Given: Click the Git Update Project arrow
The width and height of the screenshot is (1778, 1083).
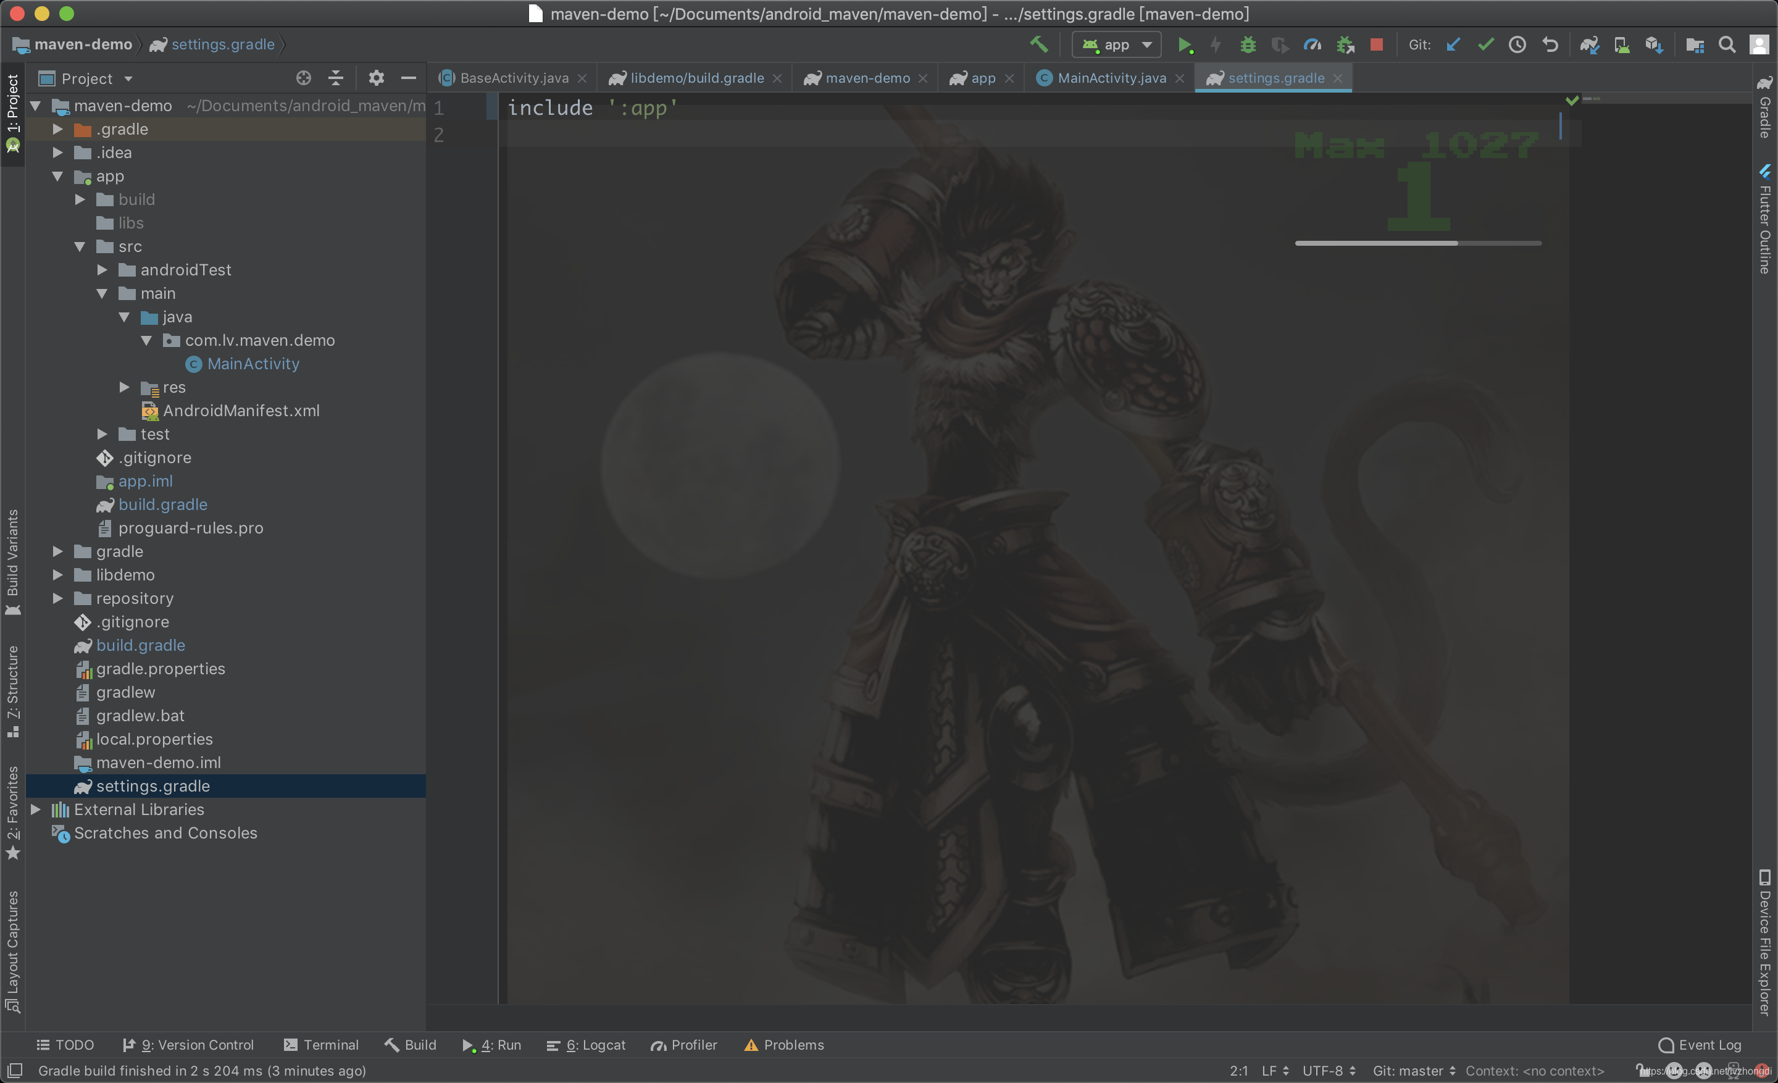Looking at the screenshot, I should [1453, 44].
